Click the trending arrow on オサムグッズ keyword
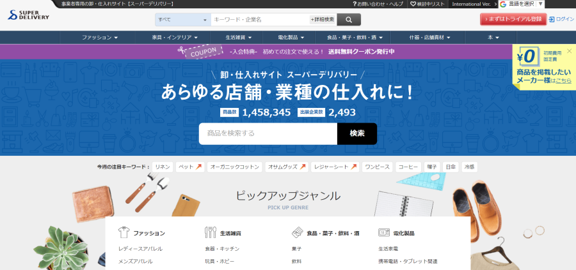The image size is (576, 270). point(303,167)
